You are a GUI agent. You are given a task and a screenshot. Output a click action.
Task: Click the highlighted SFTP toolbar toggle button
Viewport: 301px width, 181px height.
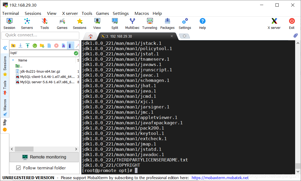pyautogui.click(x=70, y=46)
